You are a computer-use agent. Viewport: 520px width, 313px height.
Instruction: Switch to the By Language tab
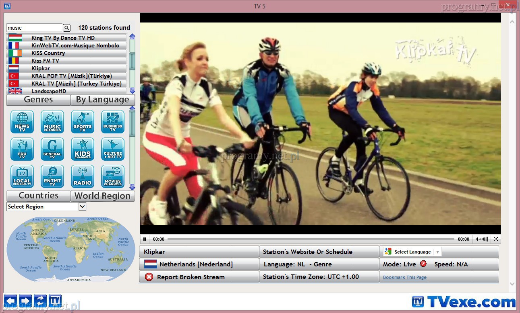102,100
